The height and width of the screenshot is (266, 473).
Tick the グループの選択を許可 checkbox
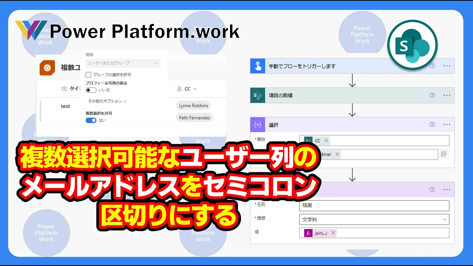point(88,75)
